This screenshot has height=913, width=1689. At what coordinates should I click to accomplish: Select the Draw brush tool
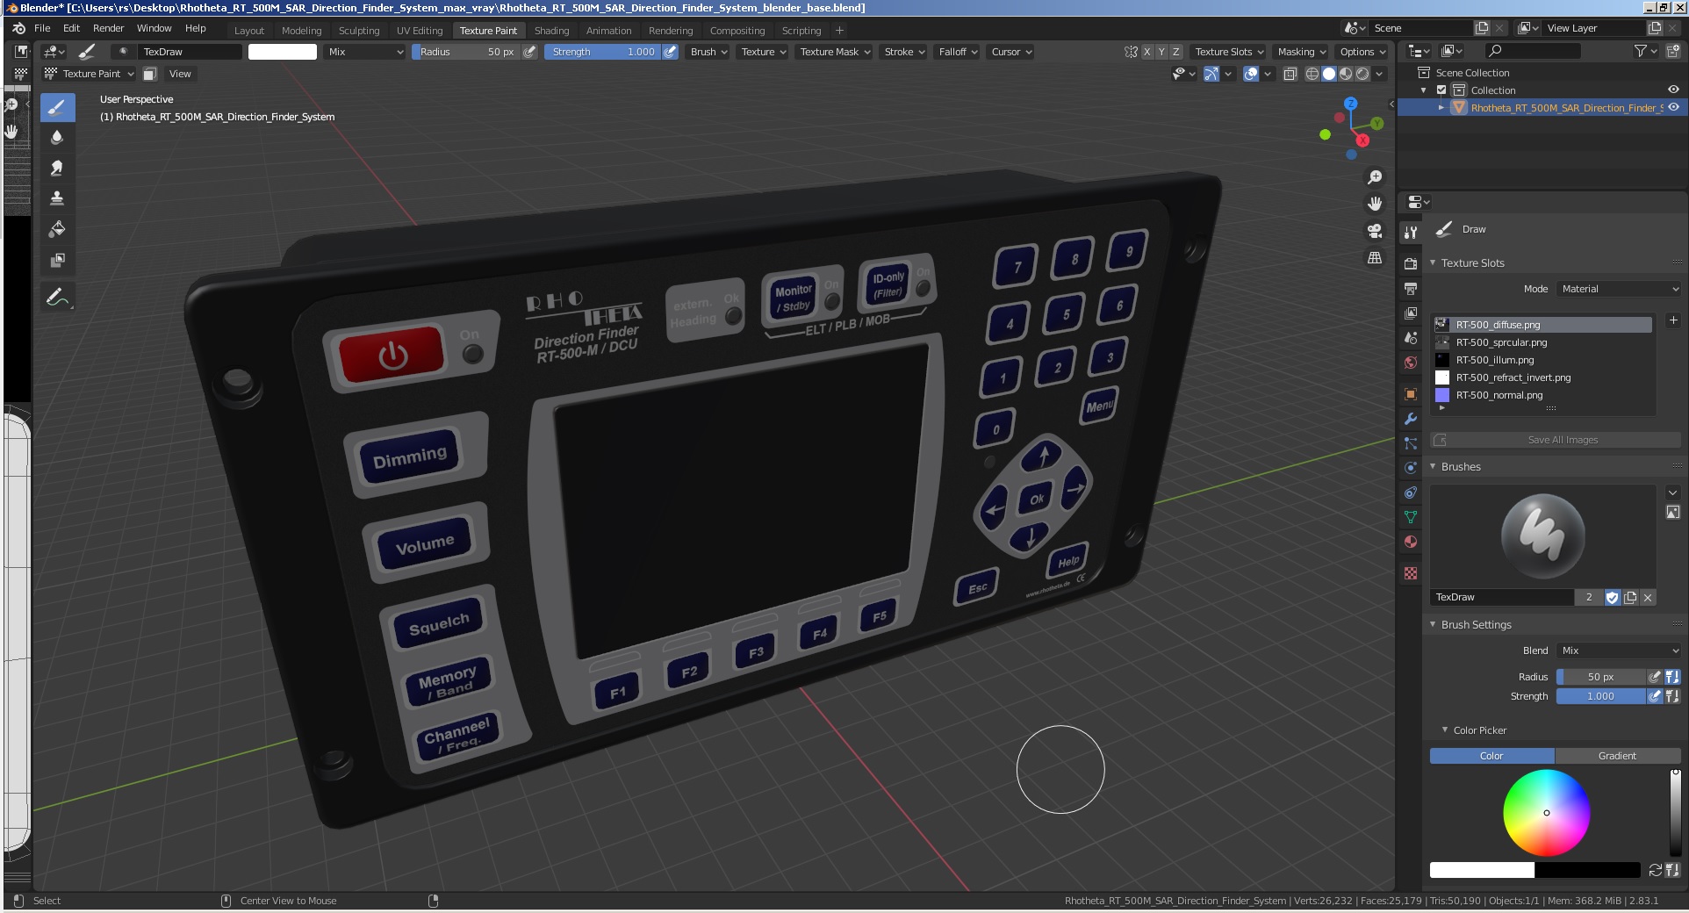pos(57,108)
